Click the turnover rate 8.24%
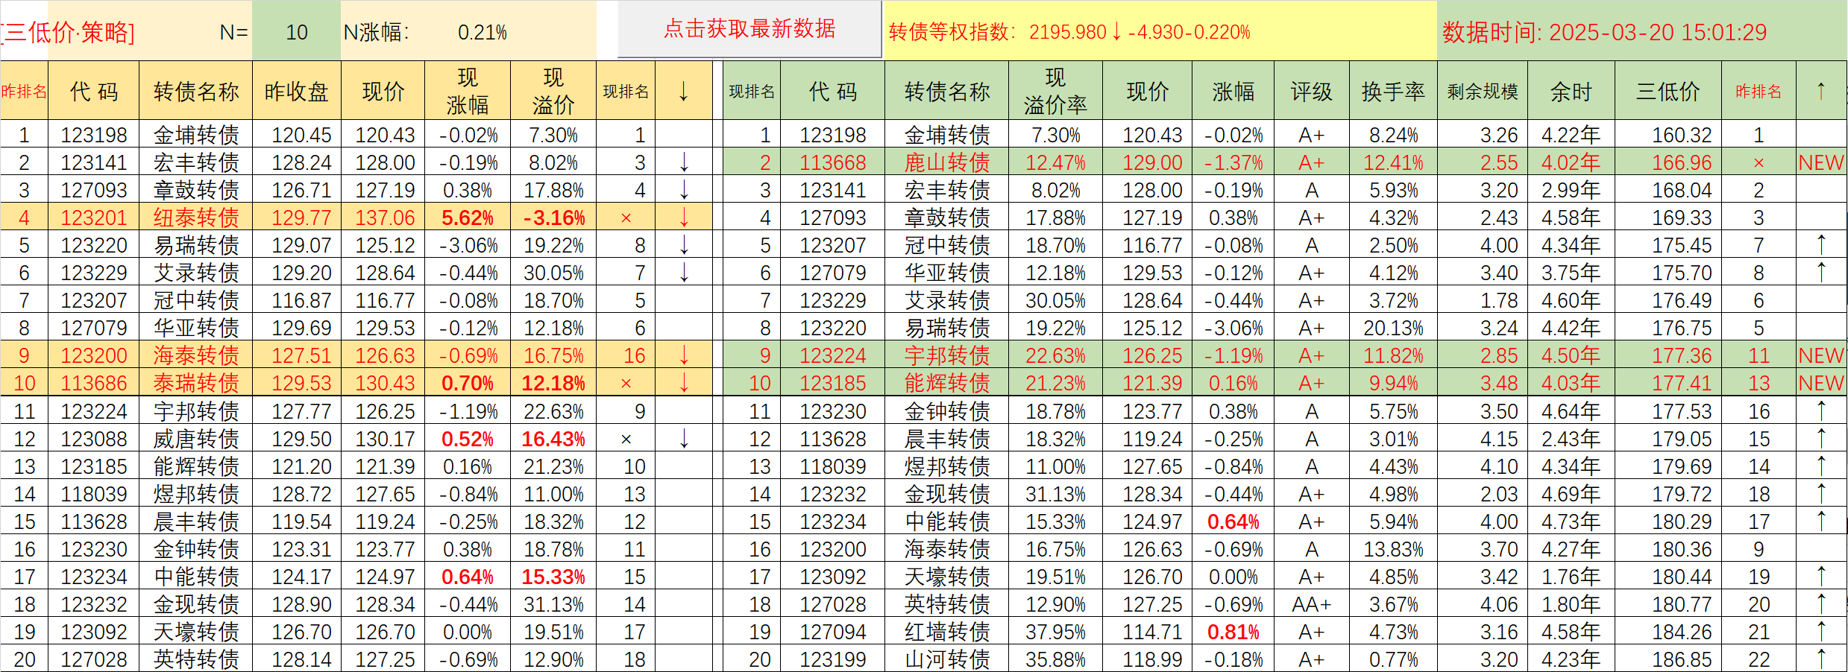This screenshot has height=672, width=1848. click(x=1393, y=135)
